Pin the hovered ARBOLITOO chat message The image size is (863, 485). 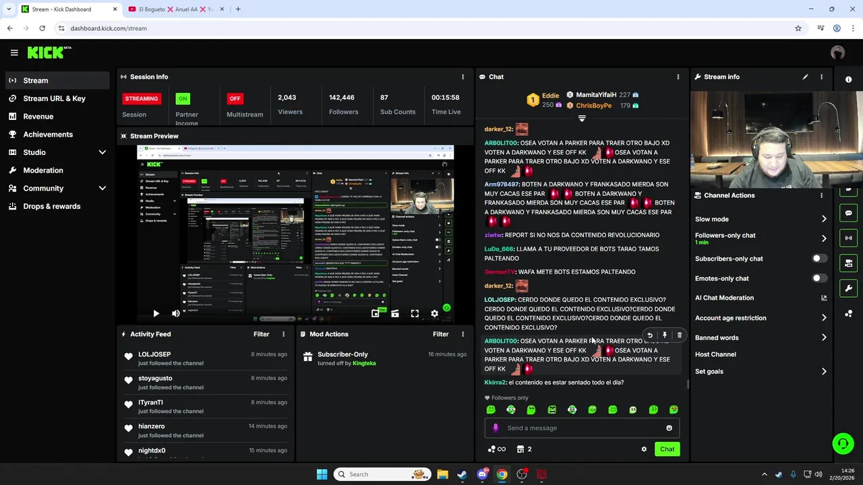click(665, 335)
